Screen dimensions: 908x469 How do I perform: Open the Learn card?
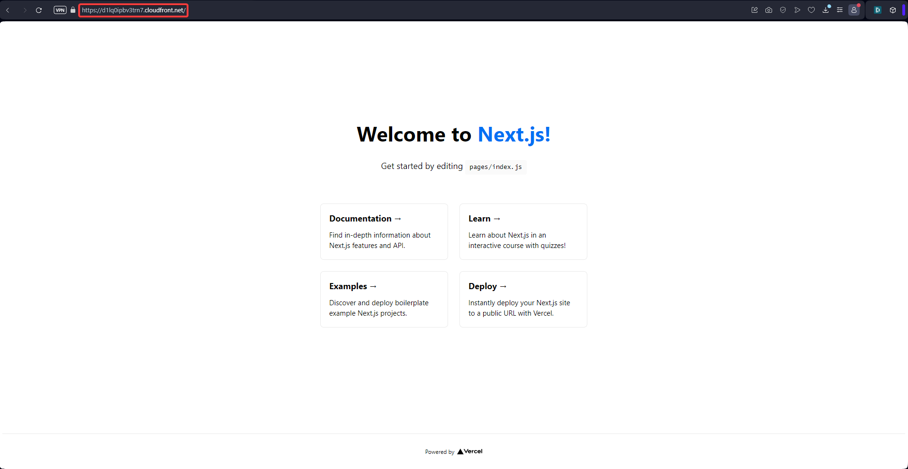tap(523, 232)
